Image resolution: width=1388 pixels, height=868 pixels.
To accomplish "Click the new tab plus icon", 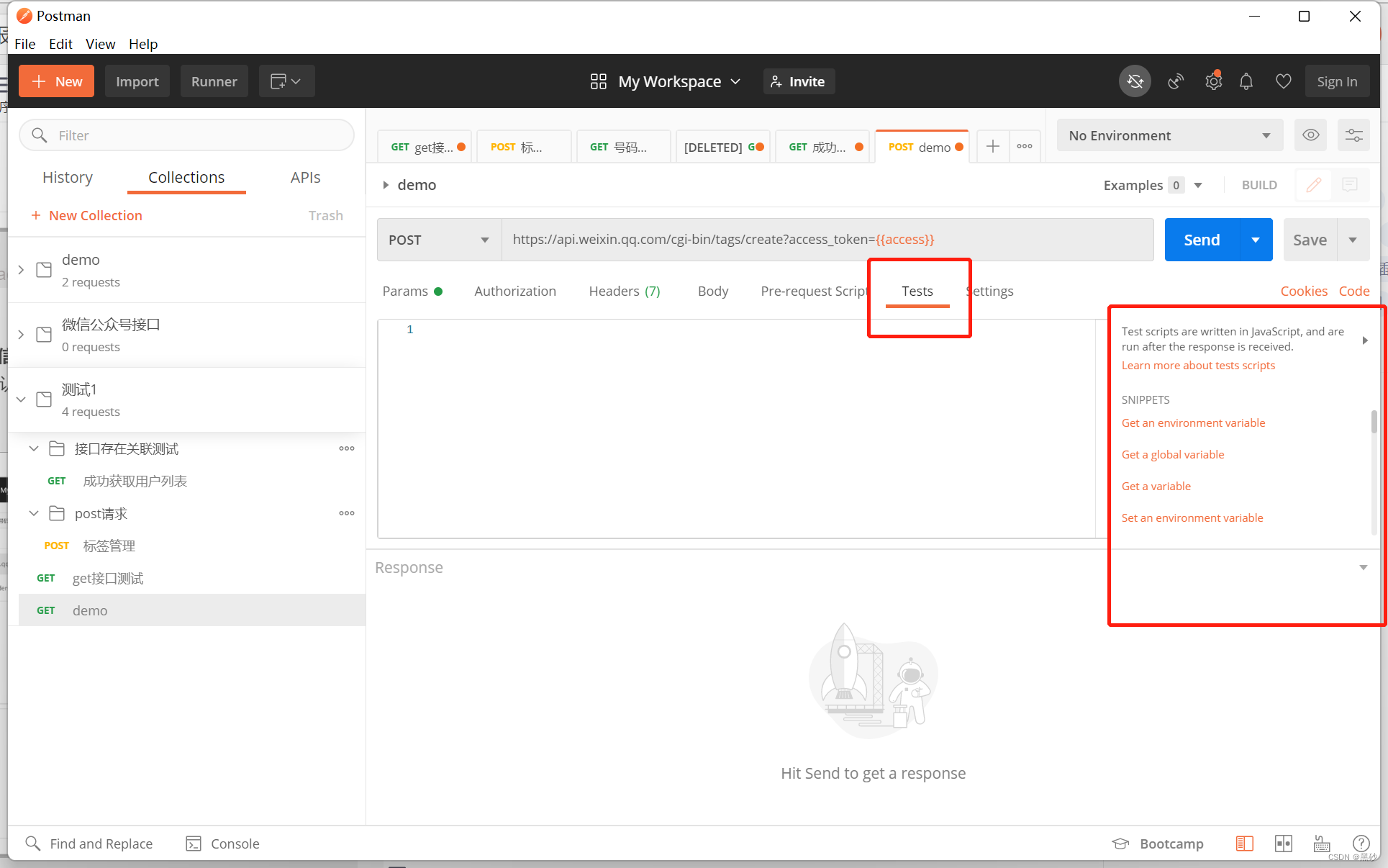I will coord(993,146).
